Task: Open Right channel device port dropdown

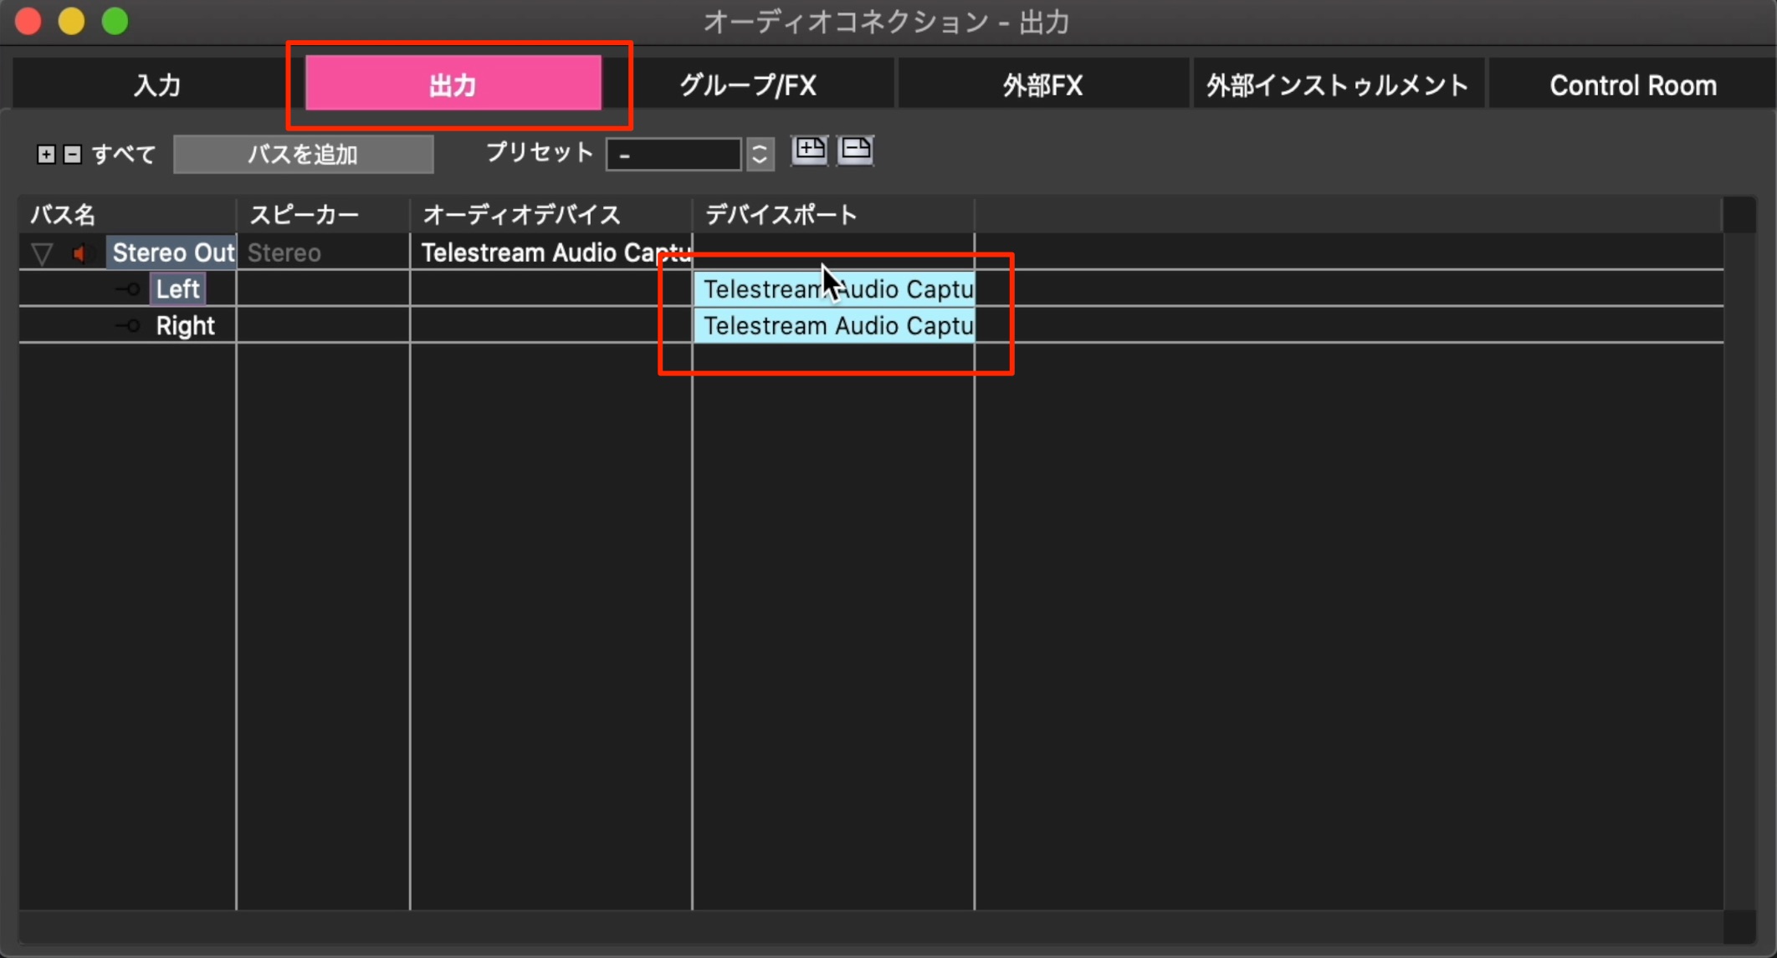Action: (x=834, y=325)
